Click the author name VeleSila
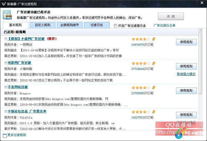 point(26,118)
